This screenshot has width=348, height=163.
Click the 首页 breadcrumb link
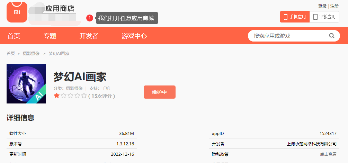point(11,53)
